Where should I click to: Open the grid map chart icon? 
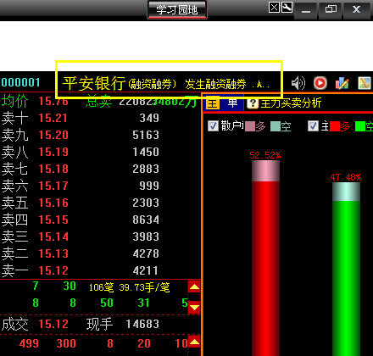point(365,83)
